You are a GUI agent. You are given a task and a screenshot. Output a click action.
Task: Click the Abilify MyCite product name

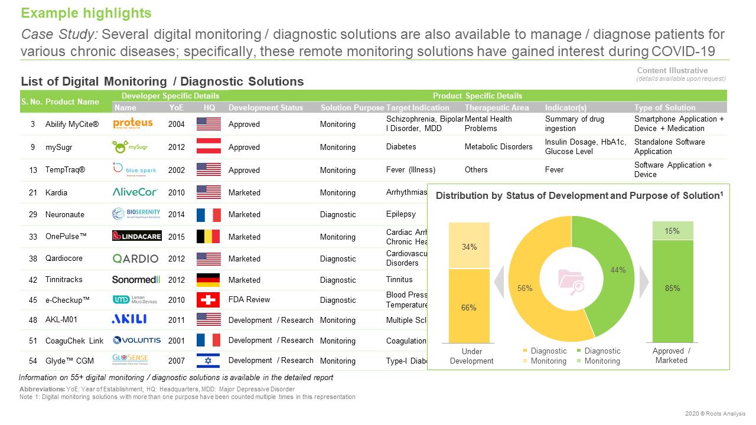tap(72, 124)
